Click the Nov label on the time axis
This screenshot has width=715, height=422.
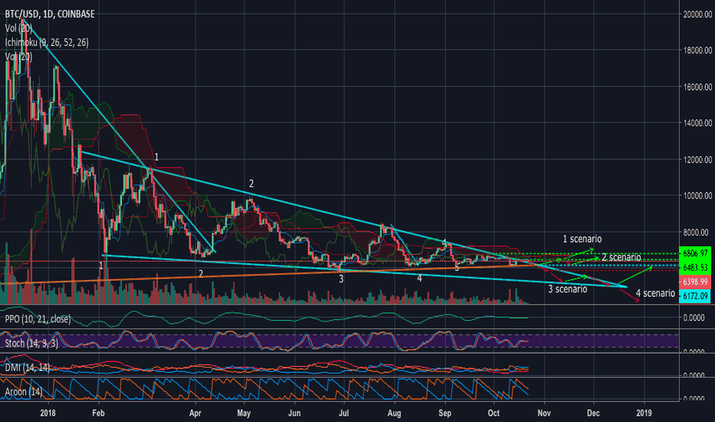[x=544, y=413]
